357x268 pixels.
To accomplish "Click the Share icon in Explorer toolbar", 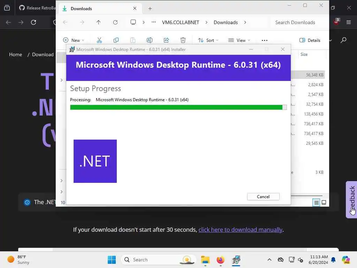I will coord(166,40).
